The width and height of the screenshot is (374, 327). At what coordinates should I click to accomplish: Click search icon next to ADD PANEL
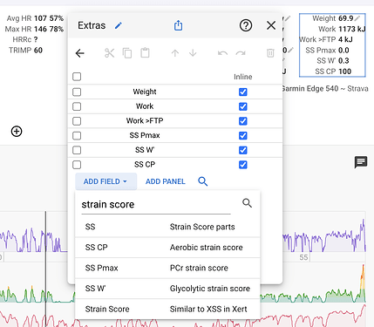[x=203, y=181]
